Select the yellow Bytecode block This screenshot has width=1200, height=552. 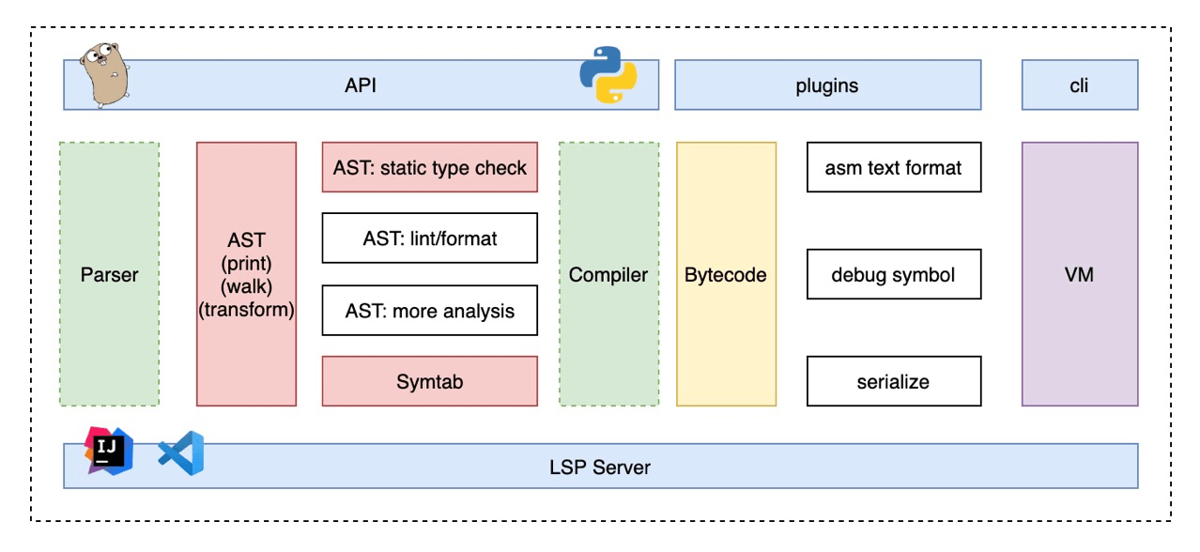point(726,274)
